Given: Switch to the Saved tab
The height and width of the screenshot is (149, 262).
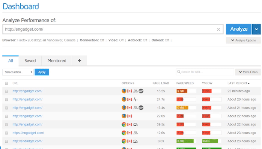Looking at the screenshot, I should click(x=30, y=61).
